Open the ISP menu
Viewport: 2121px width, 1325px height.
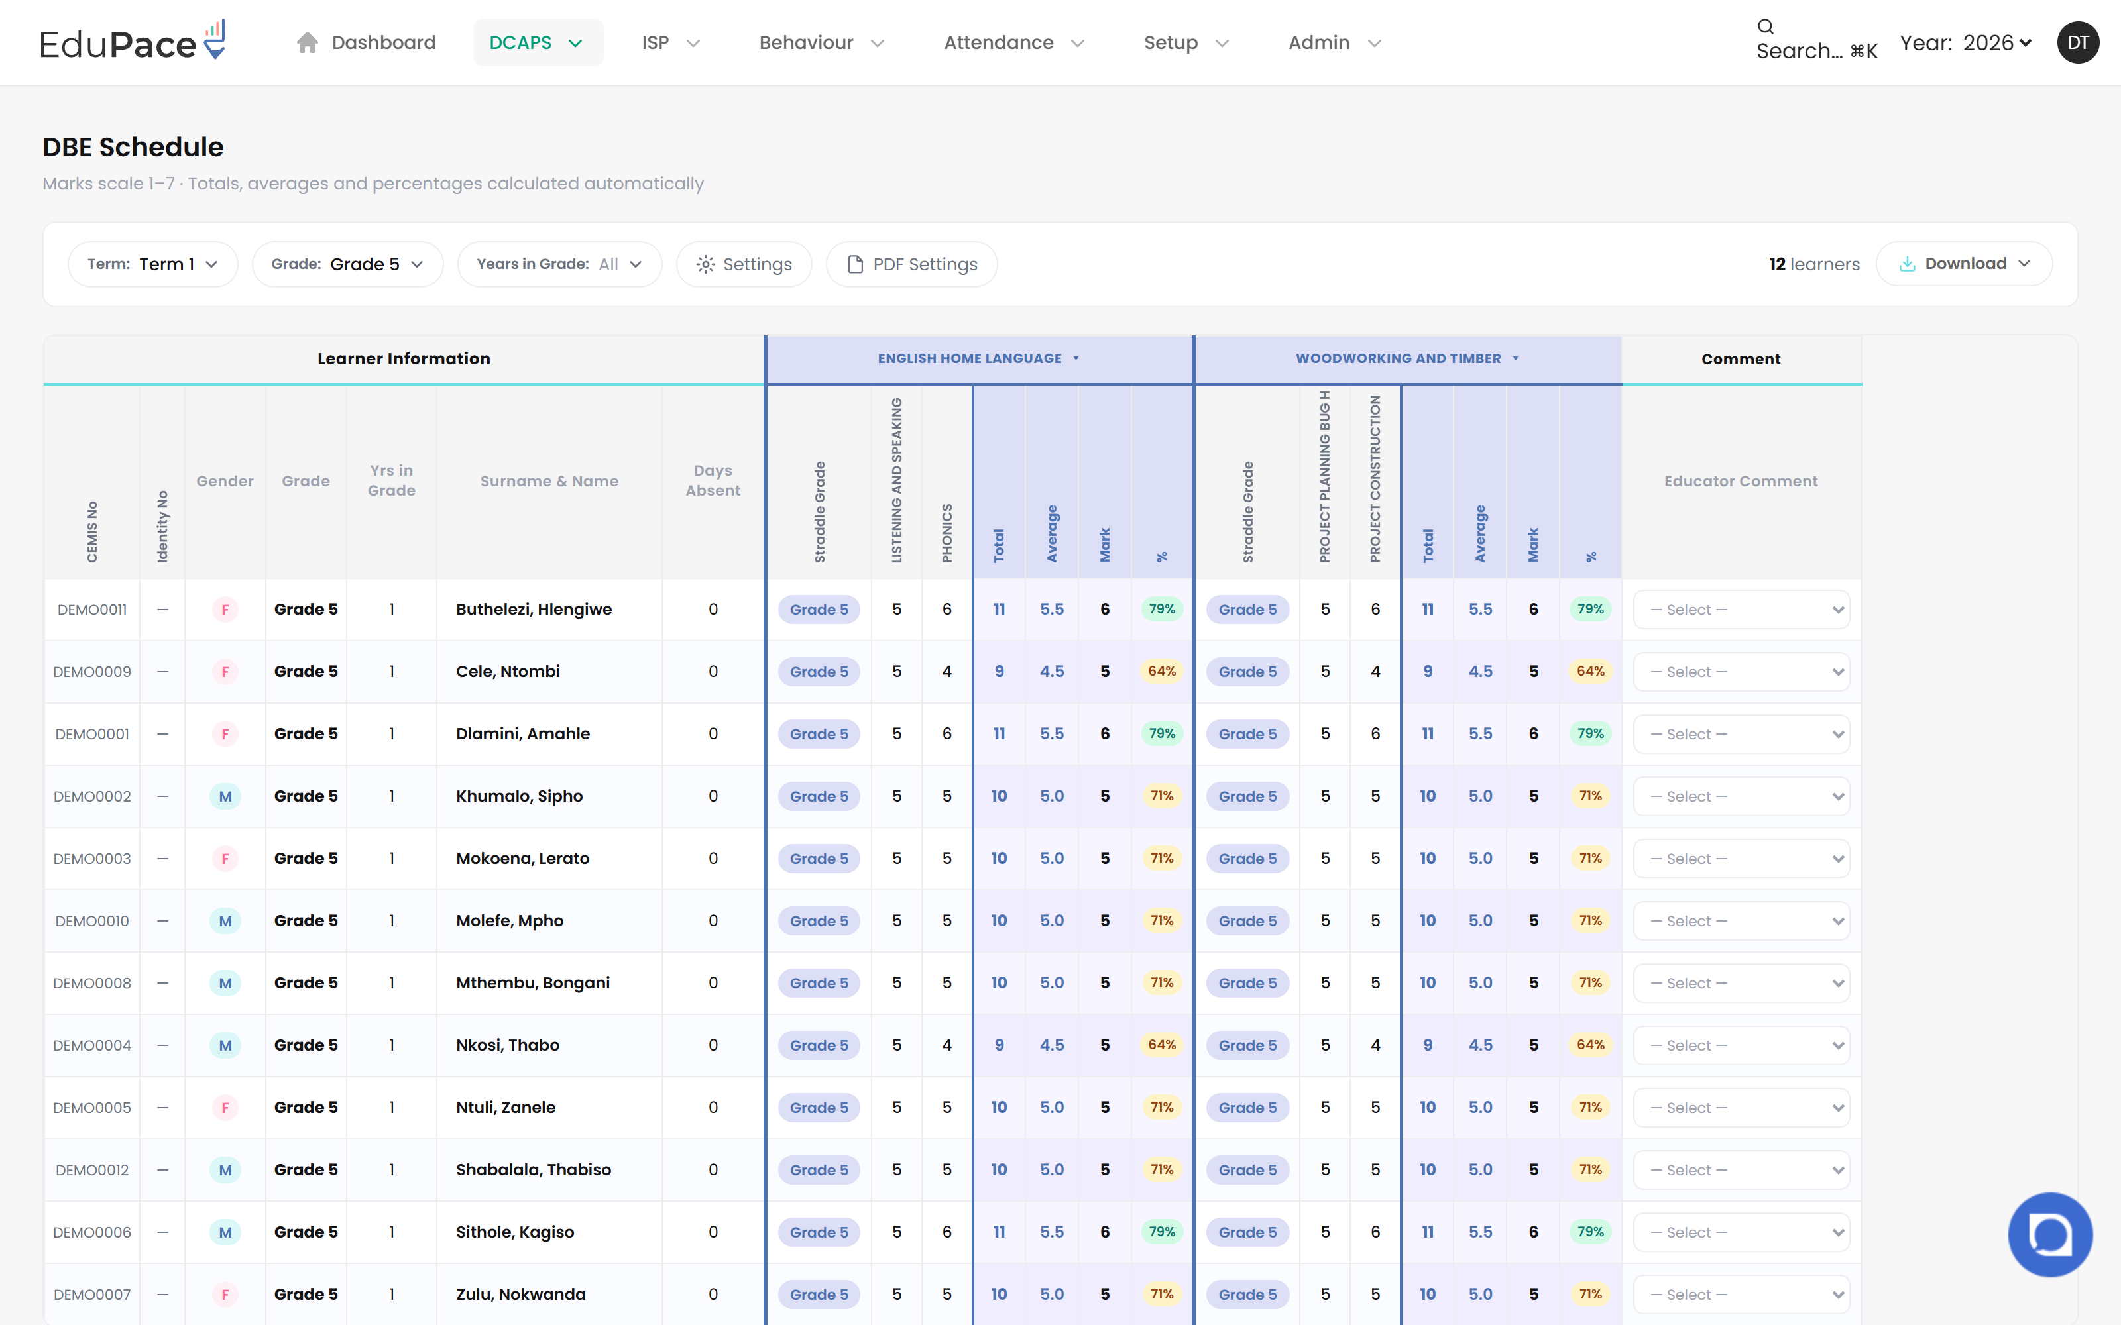pyautogui.click(x=671, y=42)
